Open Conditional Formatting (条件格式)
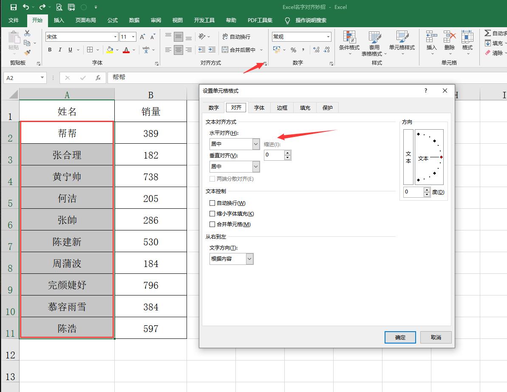The width and height of the screenshot is (507, 392). coord(349,43)
